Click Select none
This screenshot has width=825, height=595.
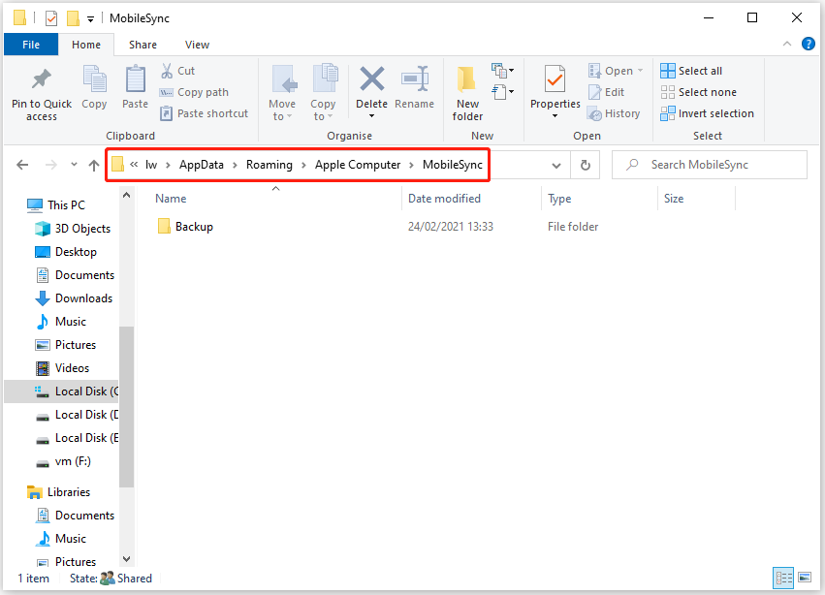699,92
